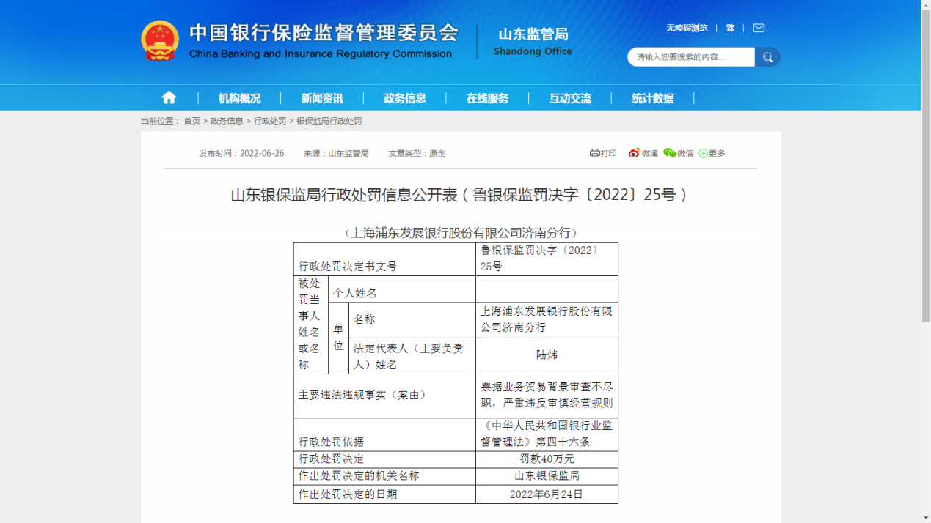This screenshot has height=523, width=931.
Task: Click the 山东监管局 office title
Action: coord(533,34)
